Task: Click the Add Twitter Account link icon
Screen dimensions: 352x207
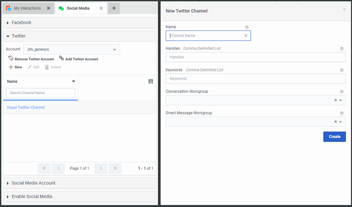Action: click(61, 58)
